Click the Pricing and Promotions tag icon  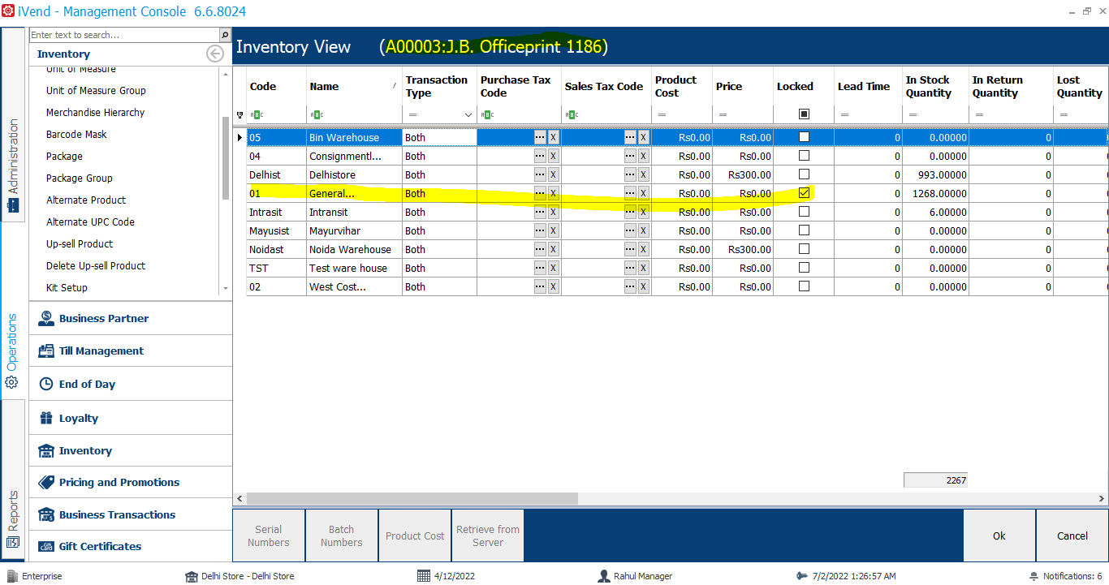(46, 482)
